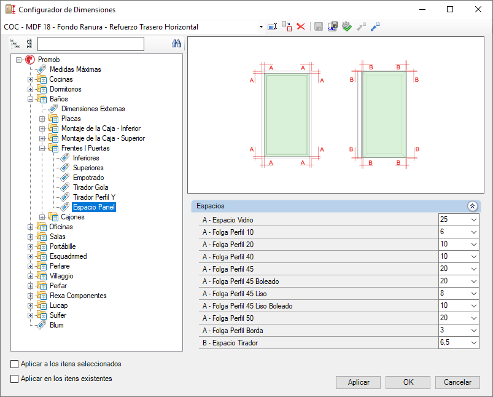Image resolution: width=493 pixels, height=397 pixels.
Task: Click the tag icon beside Blum
Action: (42, 325)
